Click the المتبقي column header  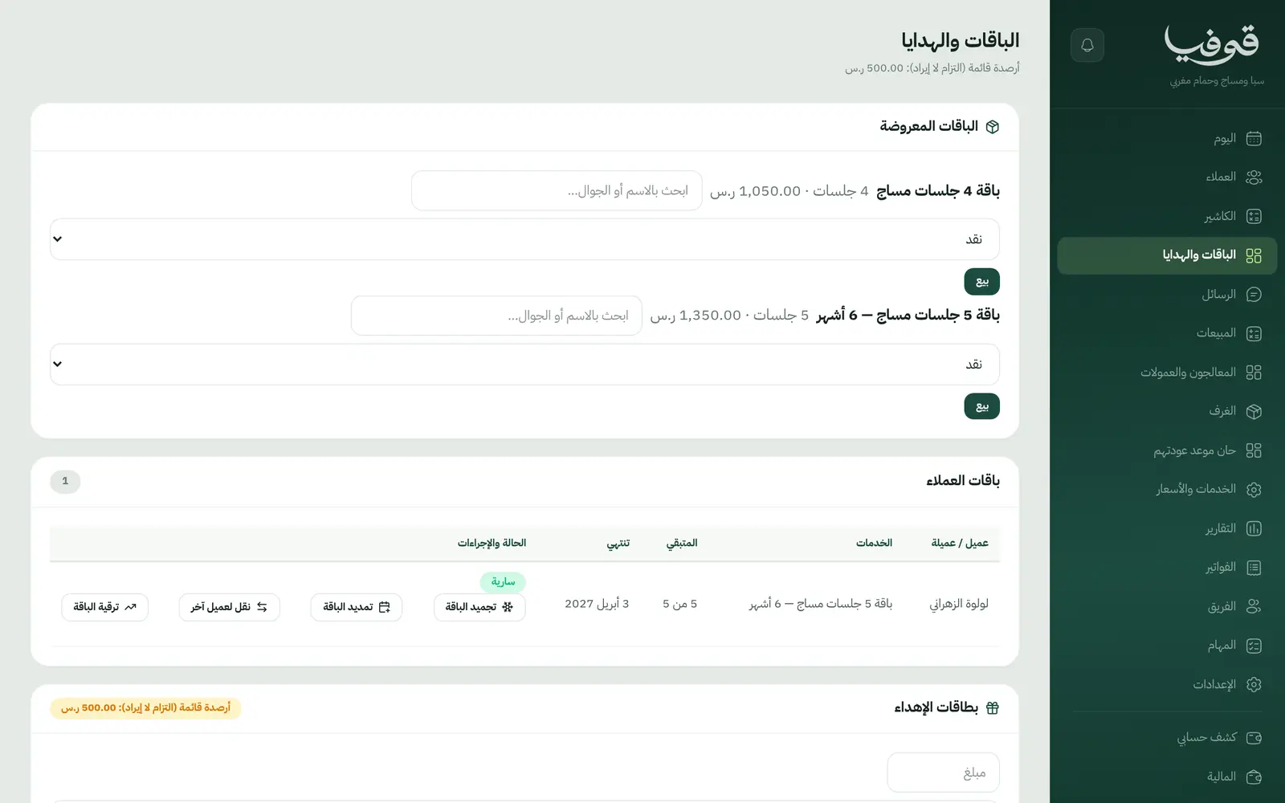point(682,544)
